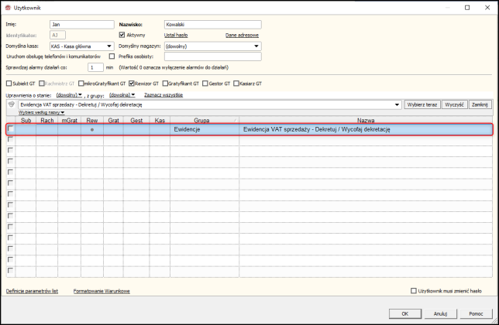
Task: Click the Wybierz teraz button
Action: 422,104
